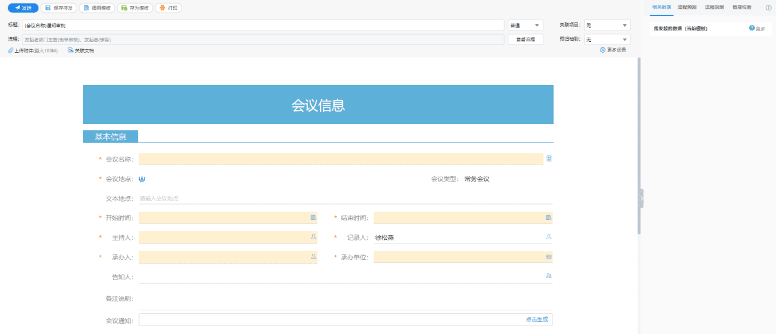Click the 文本地点 input field
Screen dimensions: 776x334
(x=345, y=198)
